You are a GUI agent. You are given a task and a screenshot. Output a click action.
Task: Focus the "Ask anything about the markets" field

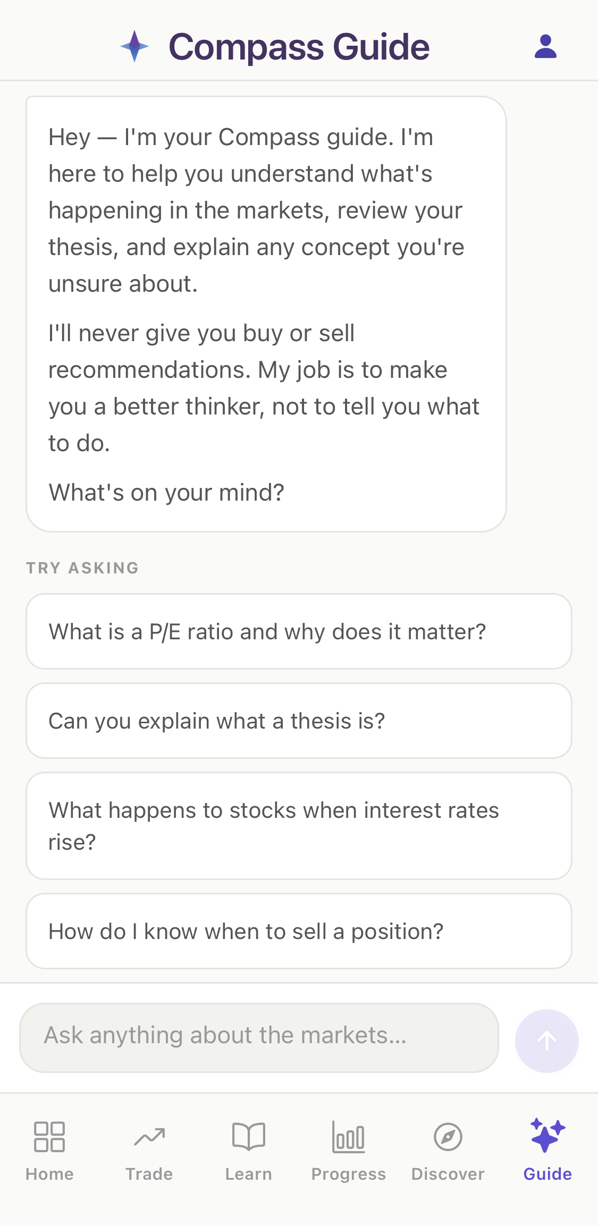pyautogui.click(x=259, y=1037)
